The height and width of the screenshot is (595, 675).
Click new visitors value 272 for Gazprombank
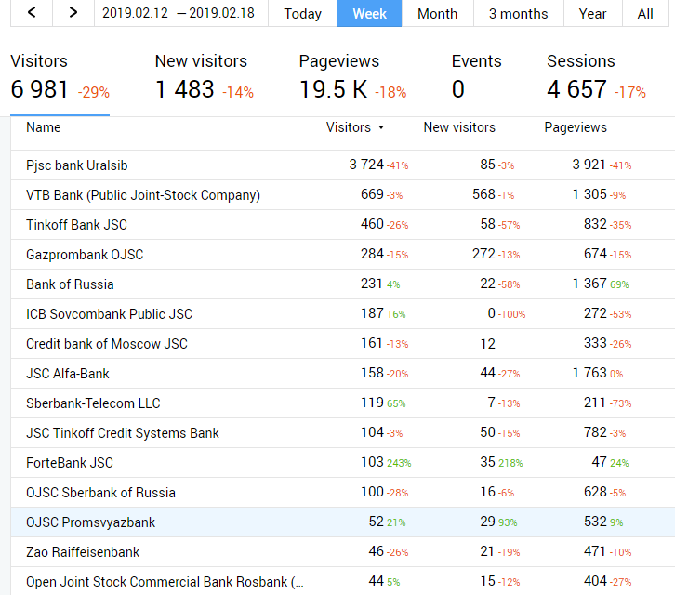(x=483, y=254)
